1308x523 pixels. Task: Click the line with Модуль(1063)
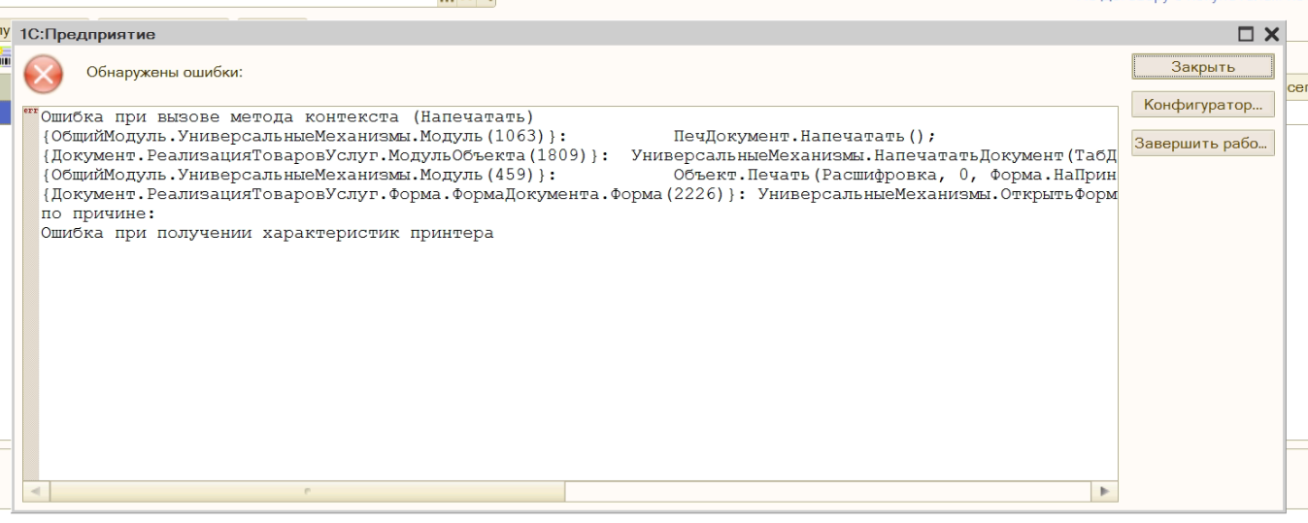488,136
